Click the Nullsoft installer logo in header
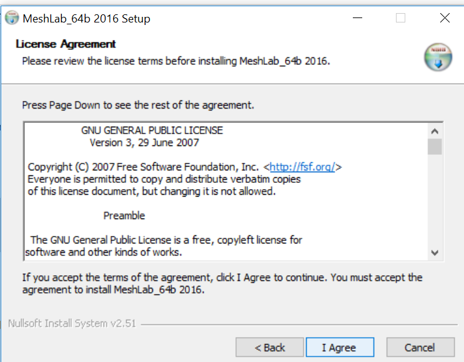This screenshot has width=464, height=362. [437, 58]
